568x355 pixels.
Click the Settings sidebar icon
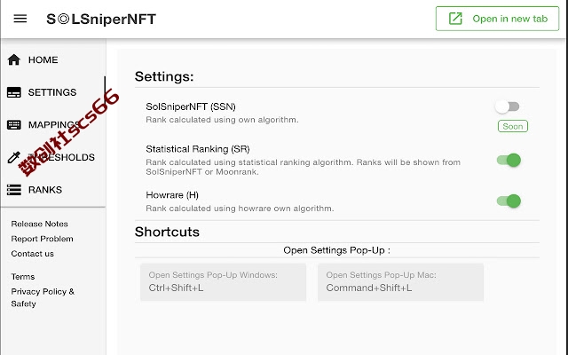[14, 92]
